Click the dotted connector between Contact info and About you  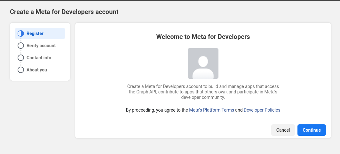click(x=21, y=64)
